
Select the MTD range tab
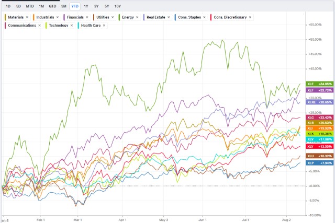(x=30, y=6)
